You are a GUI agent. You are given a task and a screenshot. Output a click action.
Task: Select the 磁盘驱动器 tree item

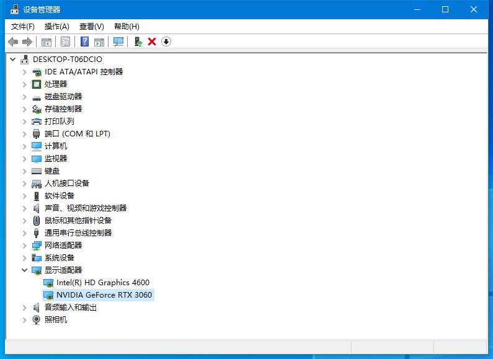(x=63, y=97)
